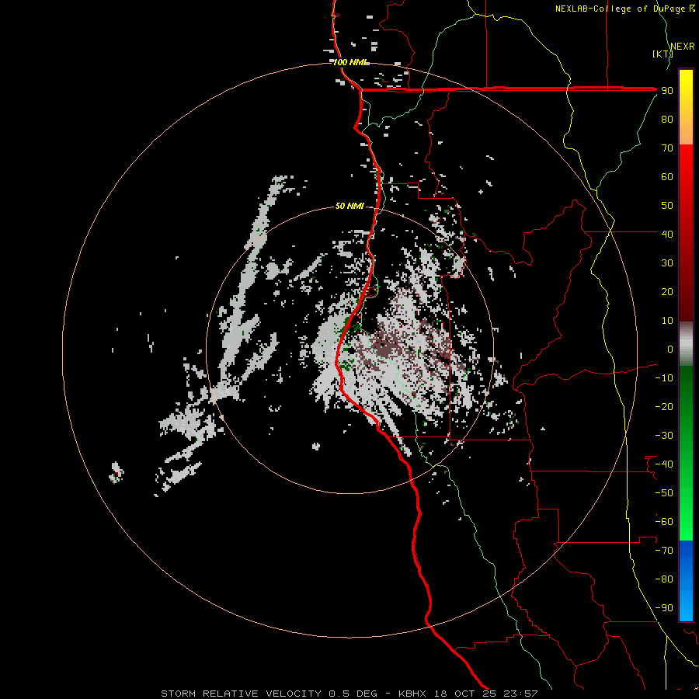This screenshot has height=699, width=699.
Task: Click the NEXLAB-College of DuPage credit text
Action: [621, 9]
